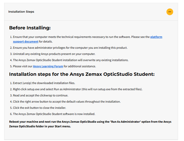This screenshot has height=141, width=184.
Task: Collapse the section using the yellow minus icon
Action: (170, 12)
